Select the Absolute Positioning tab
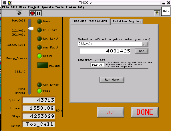The image size is (171, 131). pyautogui.click(x=90, y=21)
